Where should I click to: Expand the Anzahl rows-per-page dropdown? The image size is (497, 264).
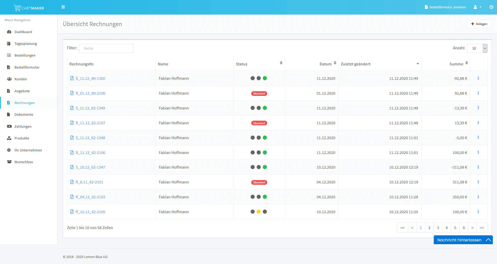[x=485, y=48]
